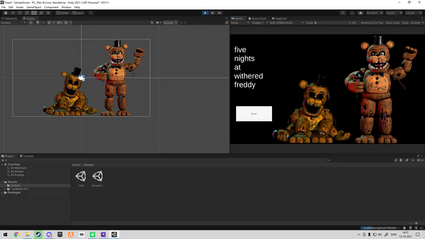Open the Component menu

click(x=51, y=7)
